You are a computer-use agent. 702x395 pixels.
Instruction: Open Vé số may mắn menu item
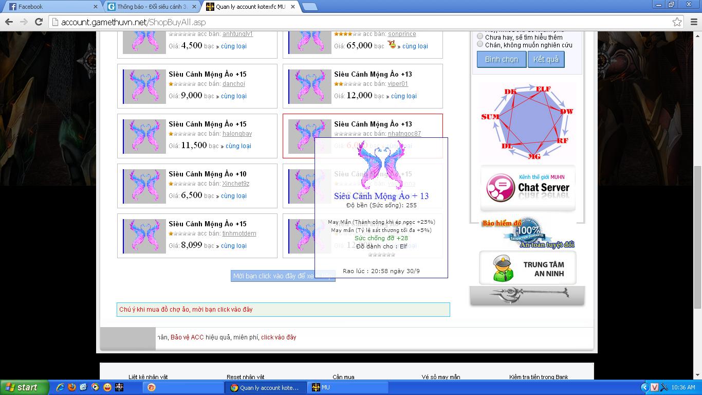click(441, 377)
